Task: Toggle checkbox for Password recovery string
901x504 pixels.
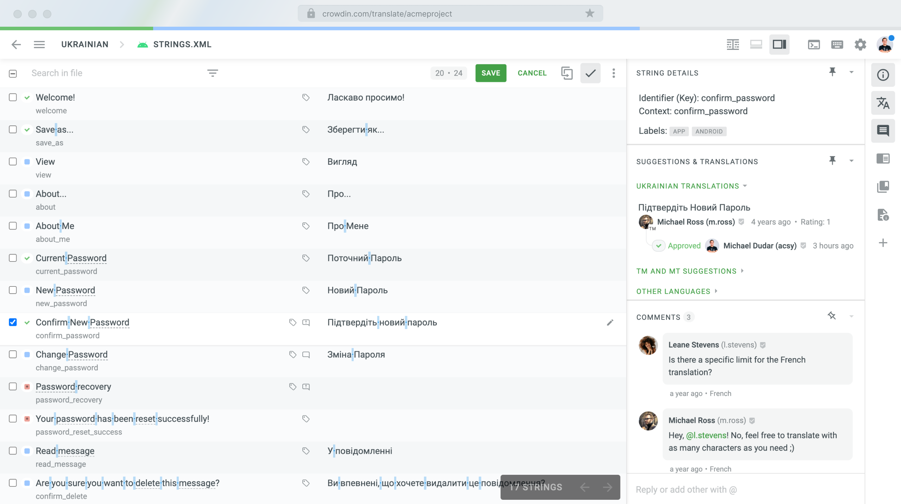Action: 13,387
